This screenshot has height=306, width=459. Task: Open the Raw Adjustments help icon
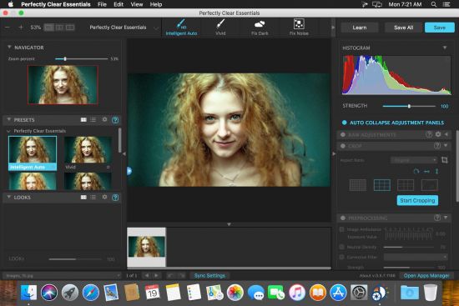pos(429,134)
